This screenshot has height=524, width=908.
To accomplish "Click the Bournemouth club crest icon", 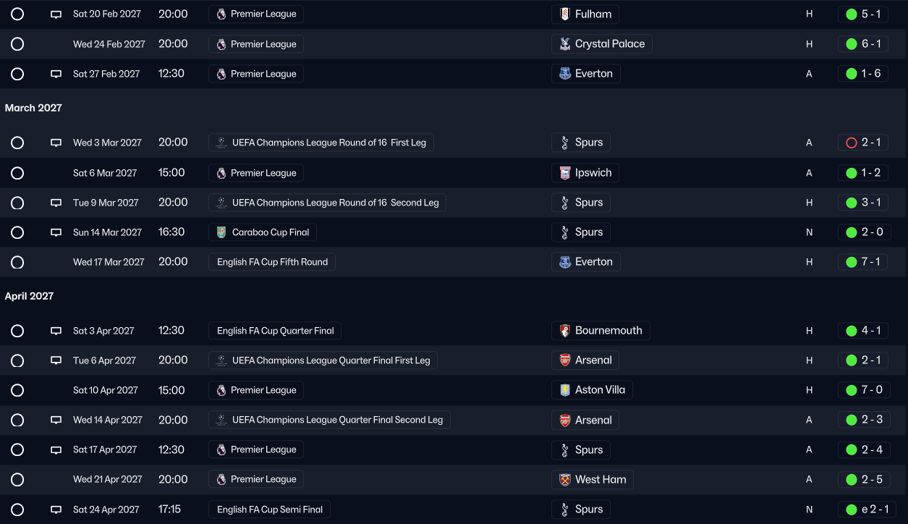I will pos(565,331).
